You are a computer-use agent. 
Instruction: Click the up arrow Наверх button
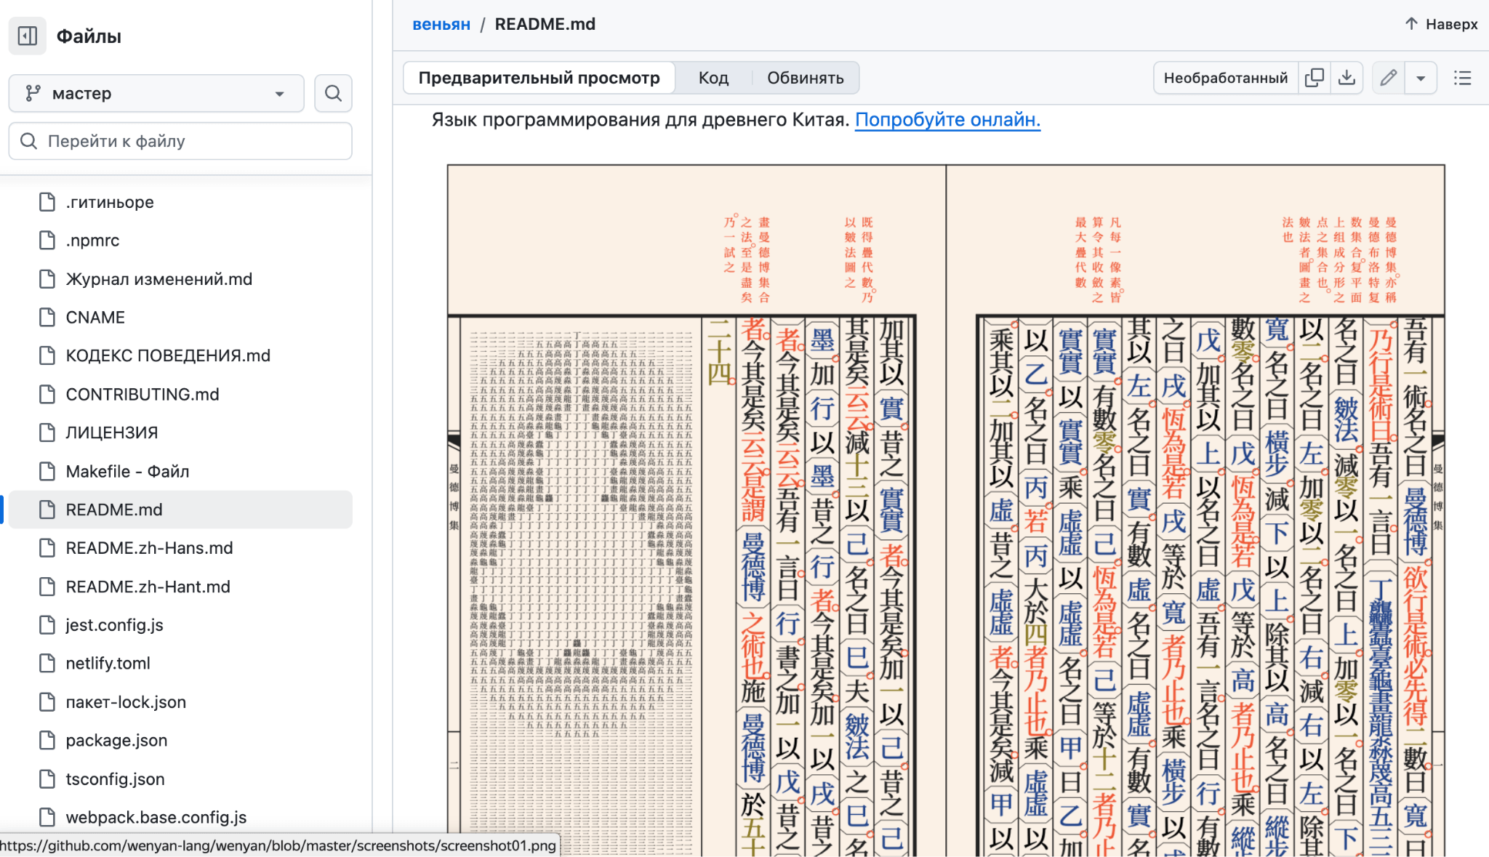pos(1441,24)
